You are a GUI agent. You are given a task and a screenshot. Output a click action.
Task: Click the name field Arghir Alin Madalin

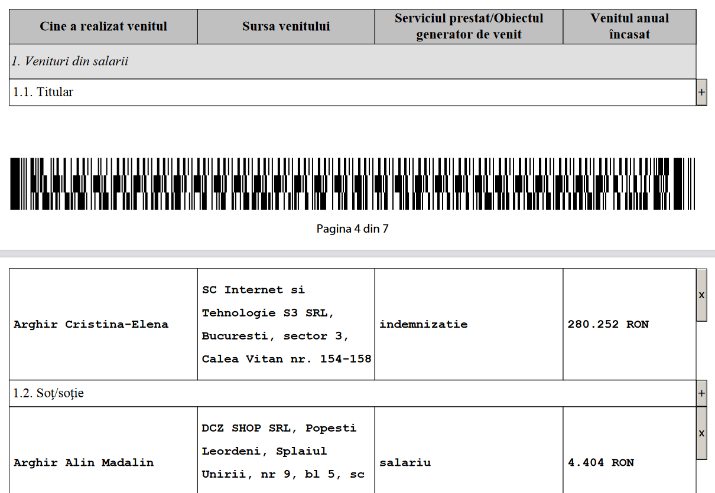tap(83, 462)
